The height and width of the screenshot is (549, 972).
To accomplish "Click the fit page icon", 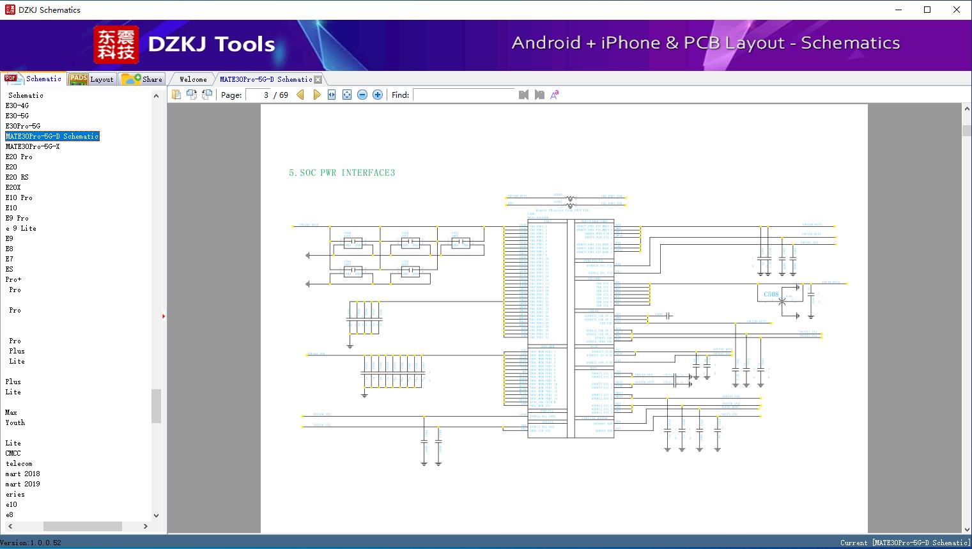I will click(x=347, y=95).
